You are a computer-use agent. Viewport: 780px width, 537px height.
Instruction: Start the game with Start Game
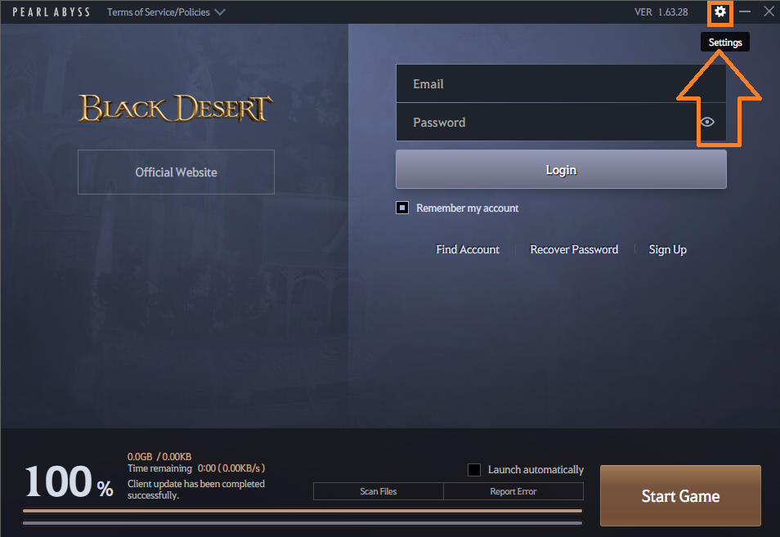680,496
